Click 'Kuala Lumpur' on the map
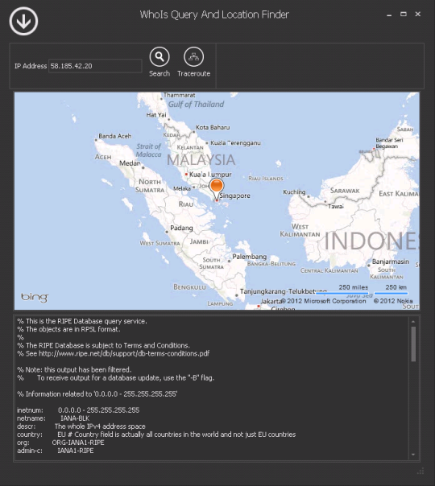The image size is (435, 486). click(x=210, y=175)
